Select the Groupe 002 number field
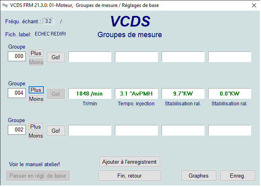 (x=17, y=129)
